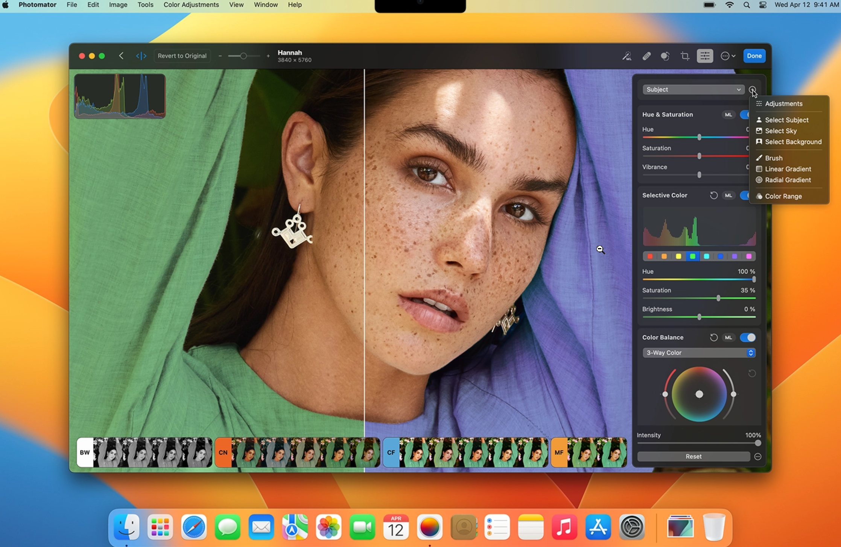Open the more options ellipsis beside Reset
This screenshot has width=841, height=547.
[x=757, y=456]
